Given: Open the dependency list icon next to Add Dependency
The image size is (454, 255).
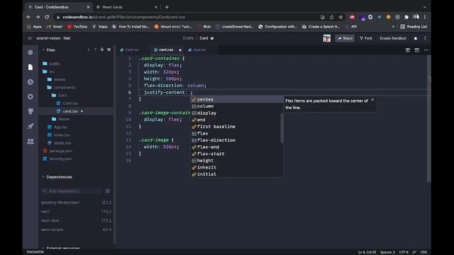Looking at the screenshot, I should 107,191.
